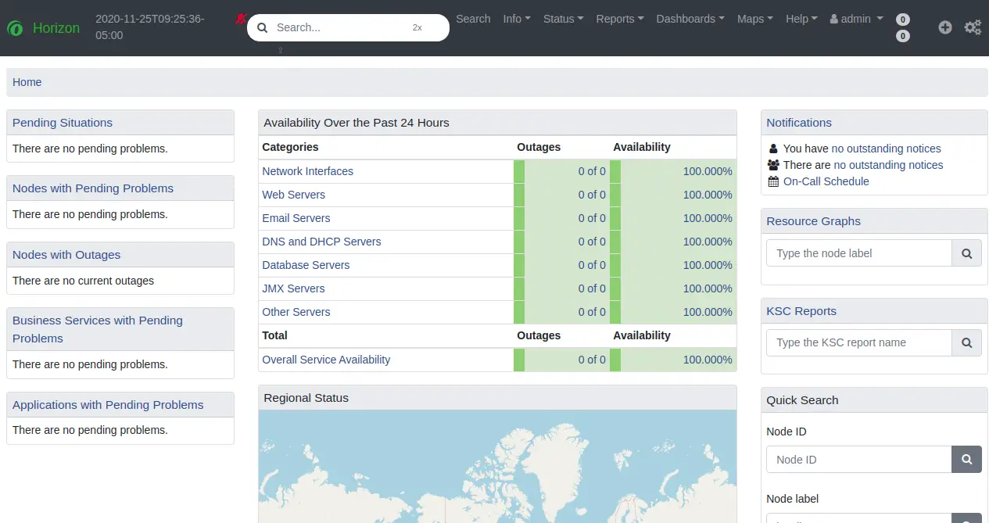Open the Overall Service Availability link
Viewport: 989px width, 523px height.
click(x=326, y=360)
